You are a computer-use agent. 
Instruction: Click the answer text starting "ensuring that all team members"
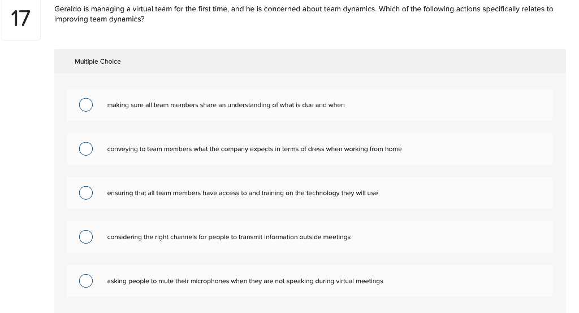(242, 193)
